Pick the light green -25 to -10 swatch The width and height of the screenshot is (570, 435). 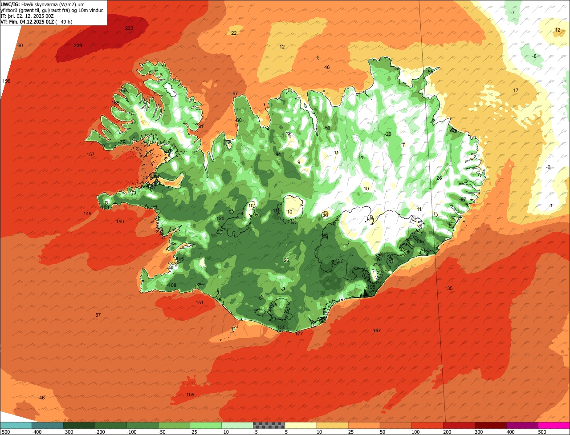coord(206,426)
